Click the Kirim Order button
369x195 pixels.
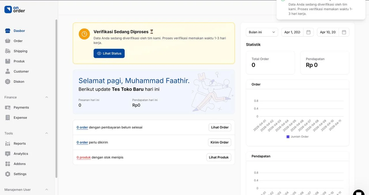(219, 142)
